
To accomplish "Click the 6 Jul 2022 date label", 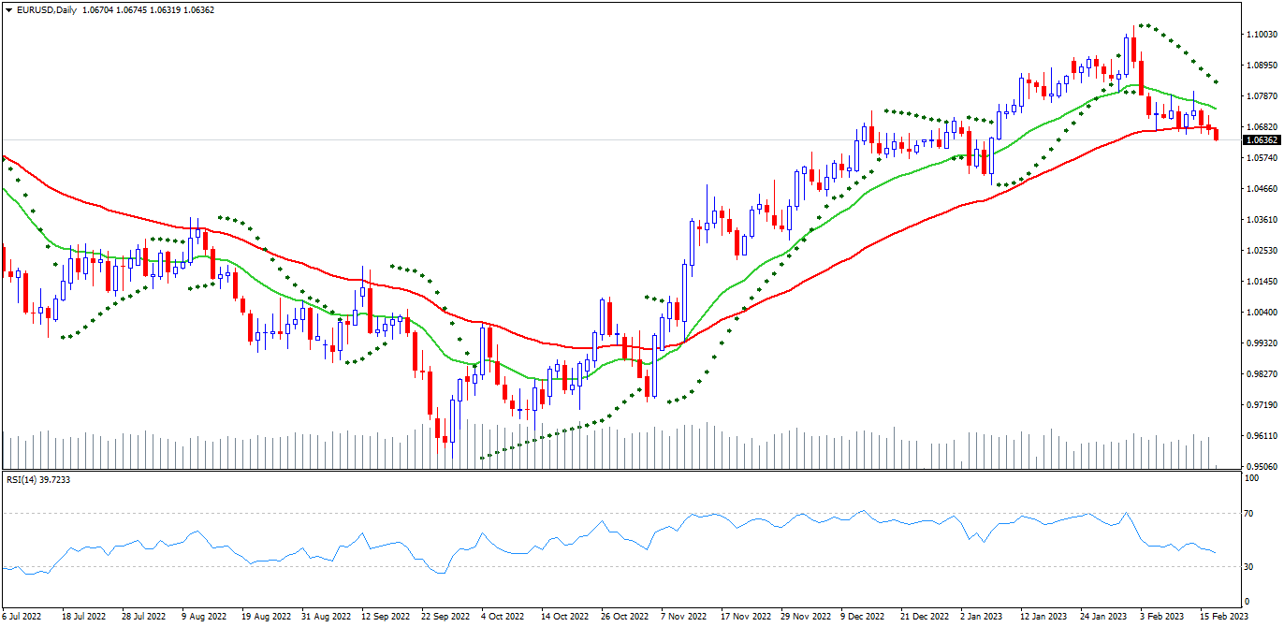I will tap(22, 618).
